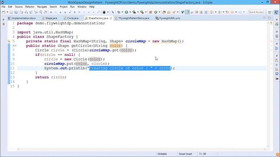Image resolution: width=280 pixels, height=157 pixels.
Task: Close the ShapeFactory.java editor tab
Action: point(111,18)
